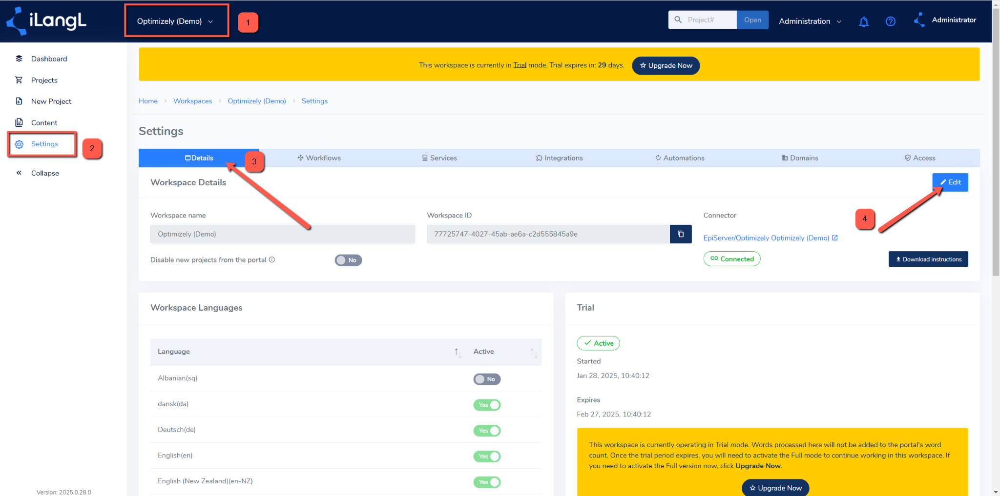Click the Open button next to project search
This screenshot has height=496, width=1000.
click(x=752, y=20)
